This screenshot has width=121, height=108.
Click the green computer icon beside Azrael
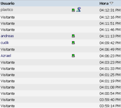point(73,56)
